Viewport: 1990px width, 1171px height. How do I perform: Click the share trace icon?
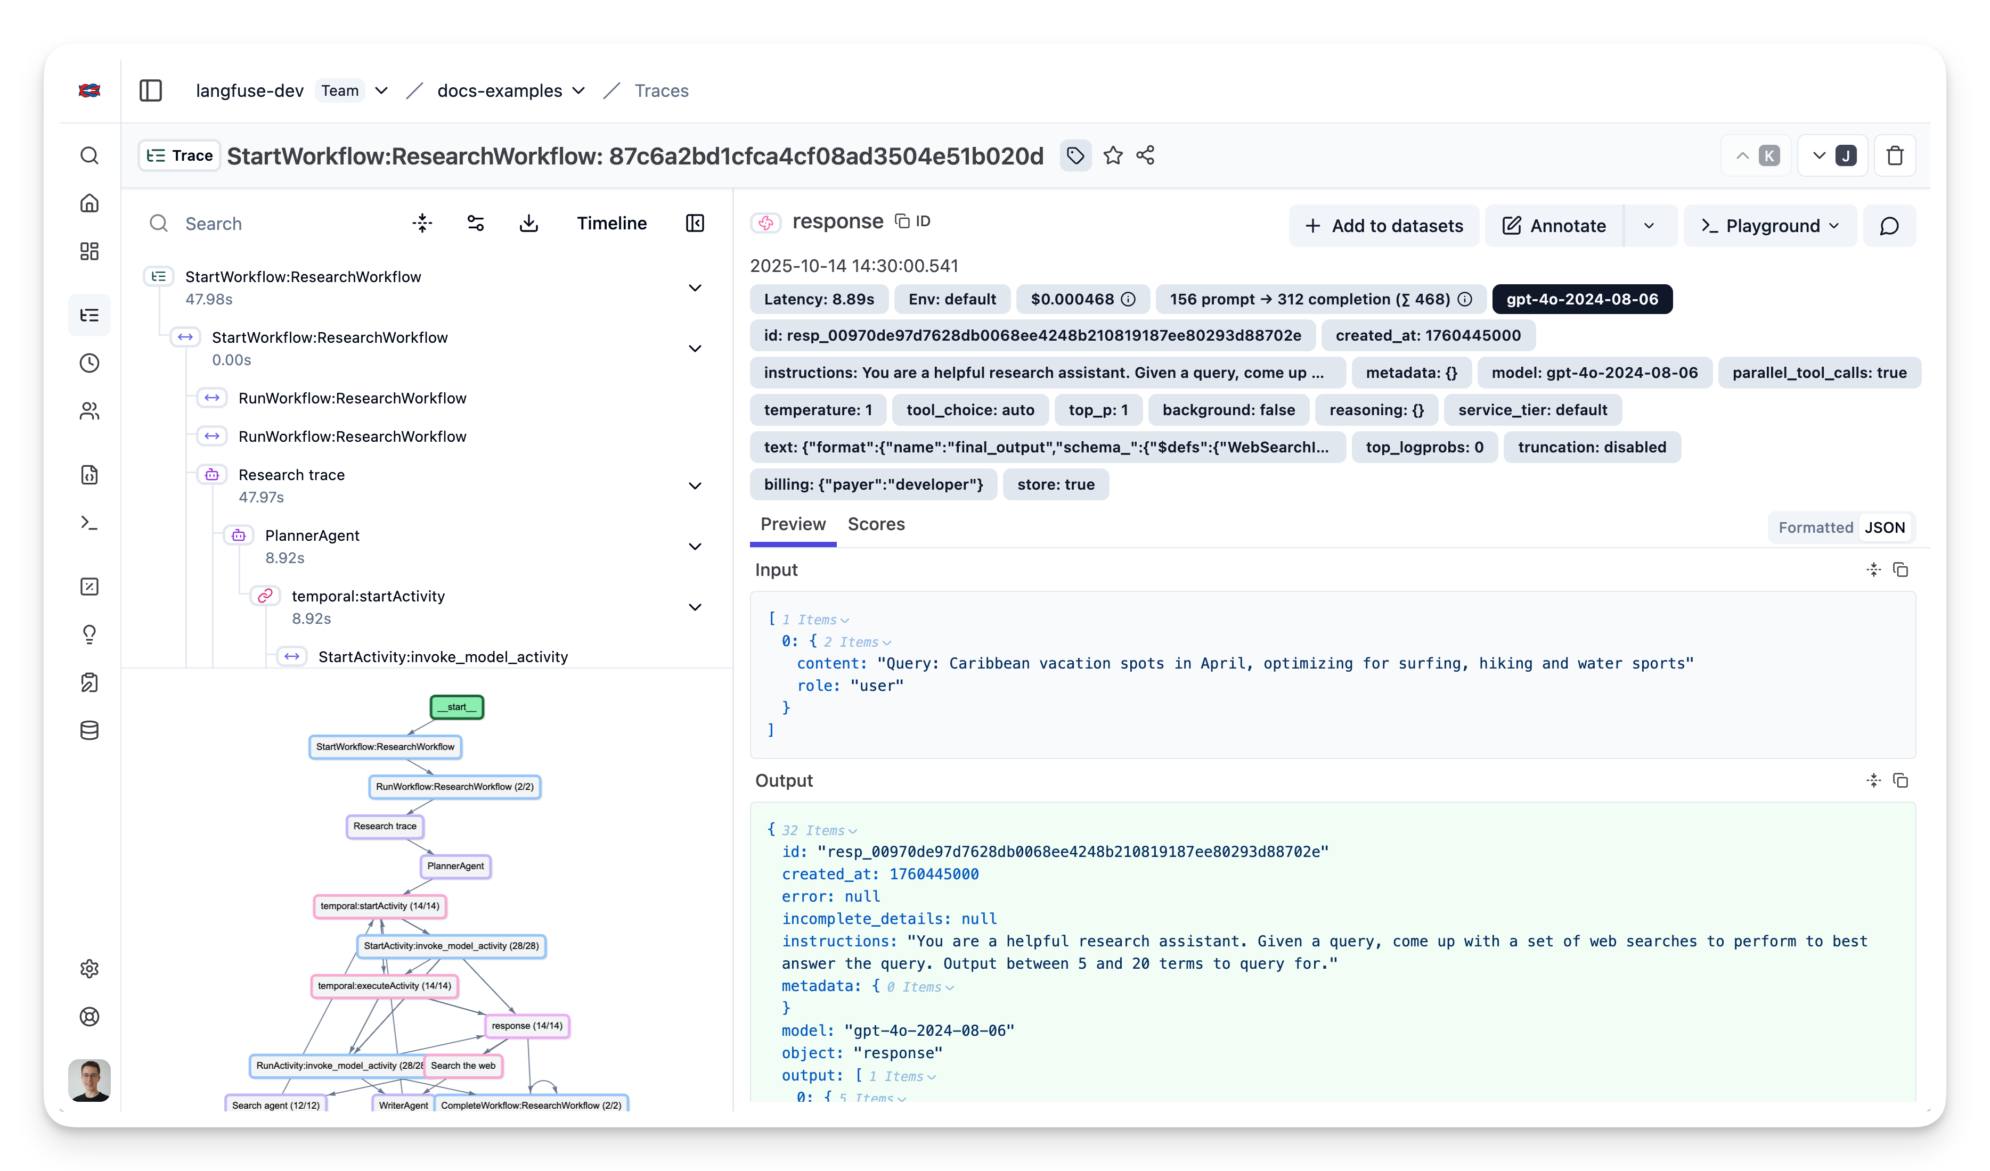(1145, 155)
